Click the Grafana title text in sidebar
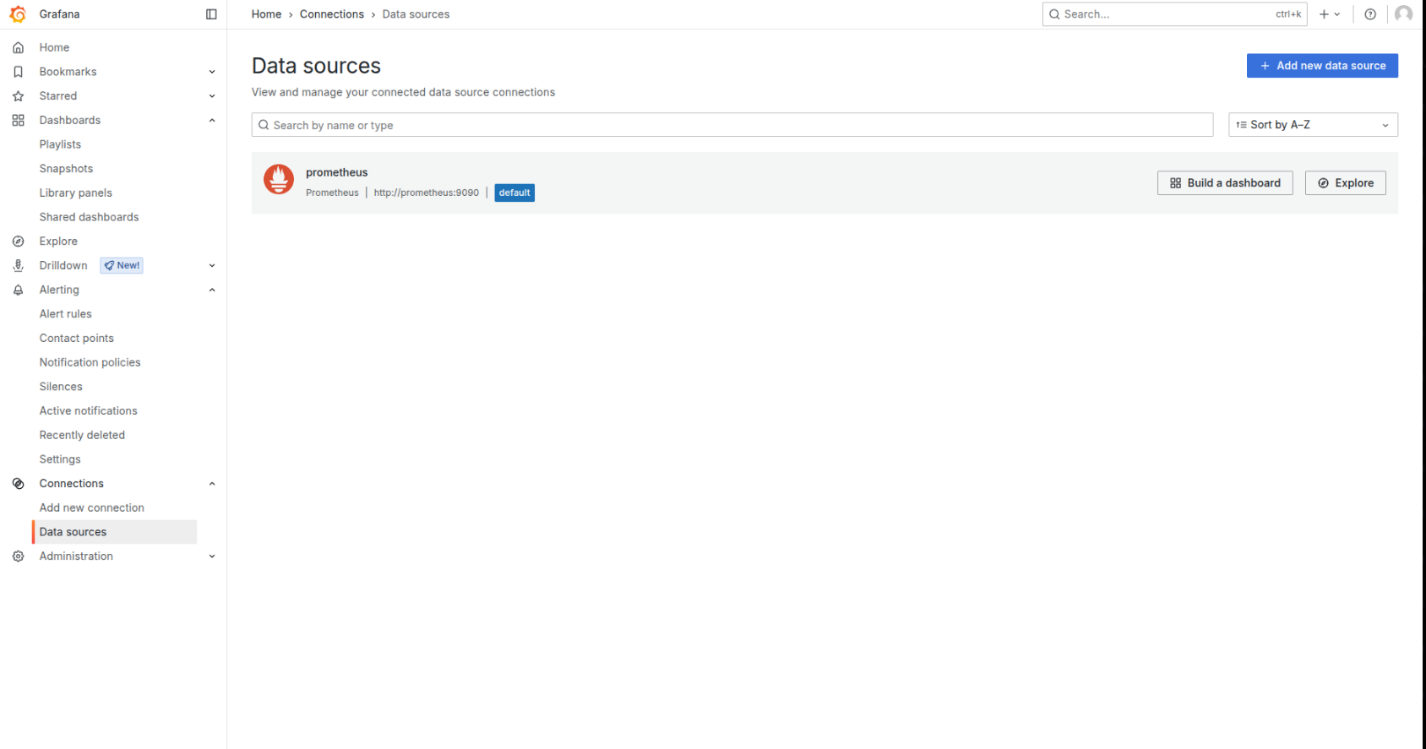1426x749 pixels. [59, 14]
